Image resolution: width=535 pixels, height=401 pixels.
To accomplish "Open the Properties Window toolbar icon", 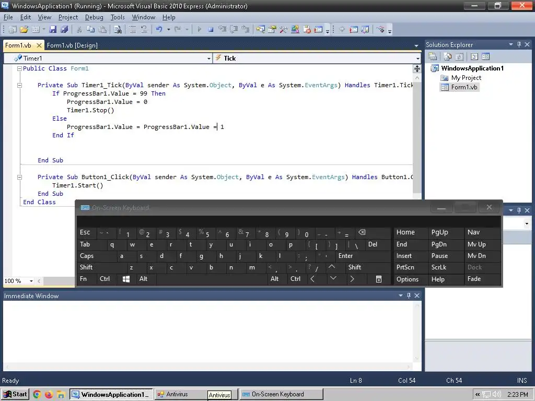I will [272, 30].
